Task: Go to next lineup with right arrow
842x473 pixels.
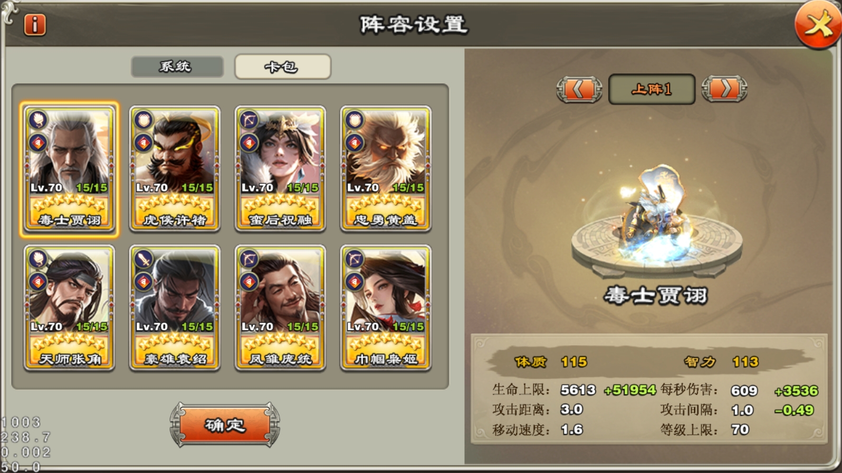Action: point(724,89)
